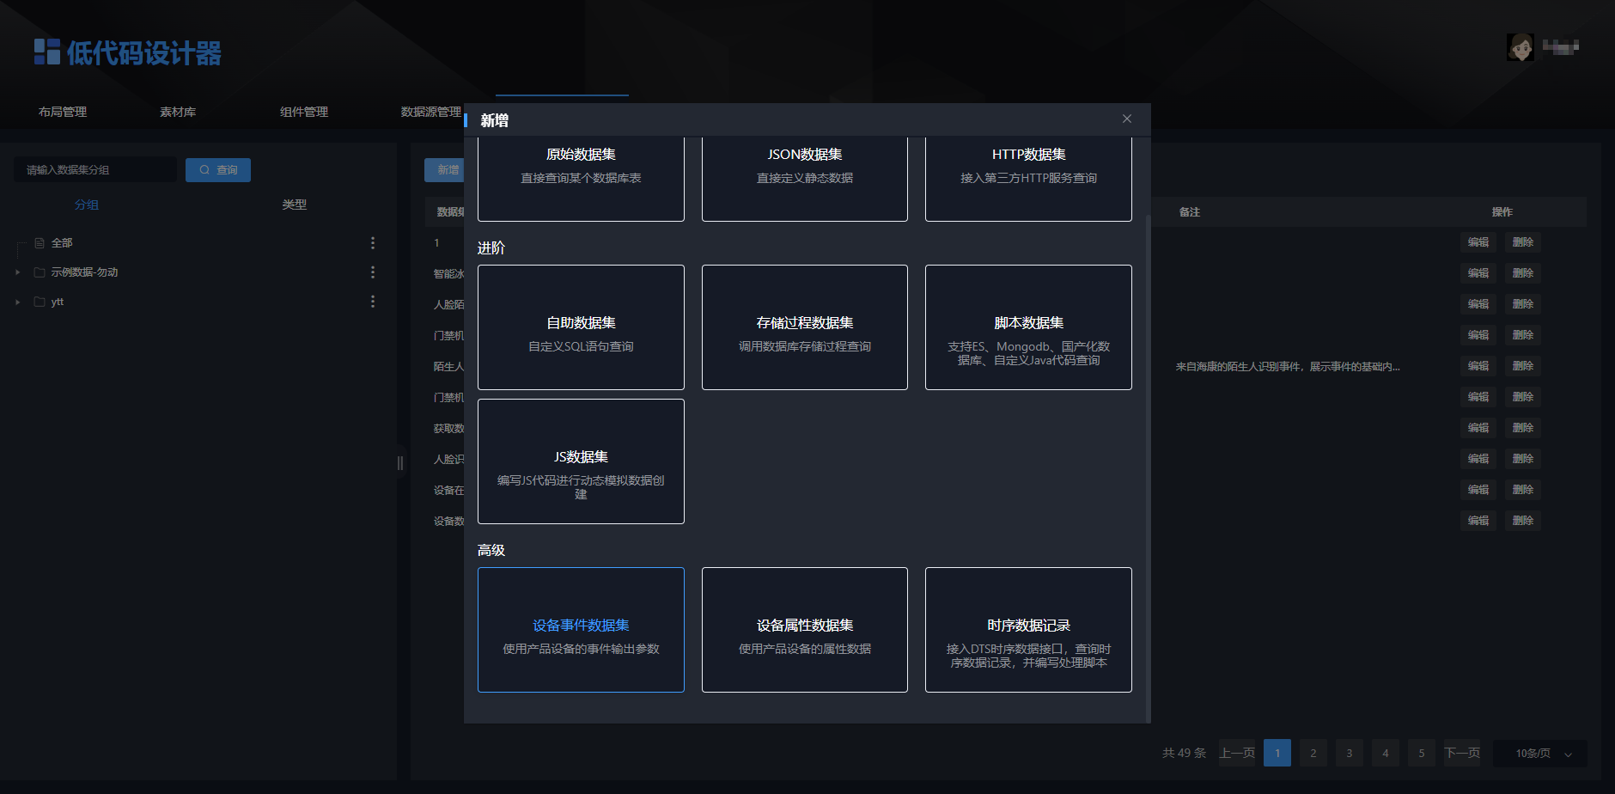Select the 存储过程数据集 card
This screenshot has height=794, width=1615.
click(x=805, y=327)
